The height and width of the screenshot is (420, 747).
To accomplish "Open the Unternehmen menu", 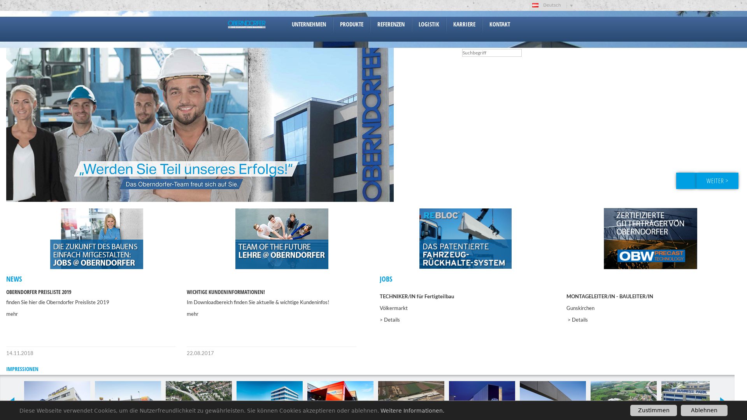I will 309,24.
